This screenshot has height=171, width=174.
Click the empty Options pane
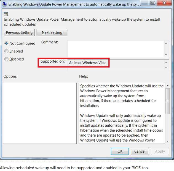point(40,113)
